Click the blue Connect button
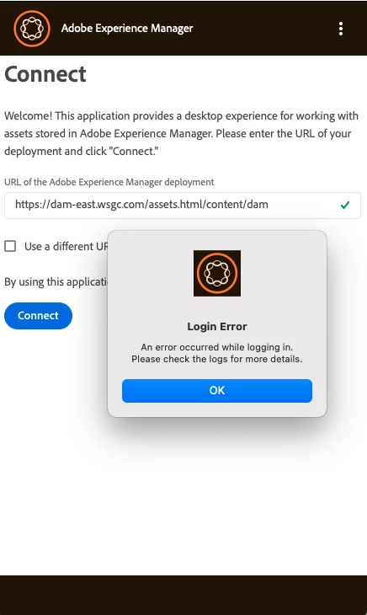The image size is (367, 615). 38,316
